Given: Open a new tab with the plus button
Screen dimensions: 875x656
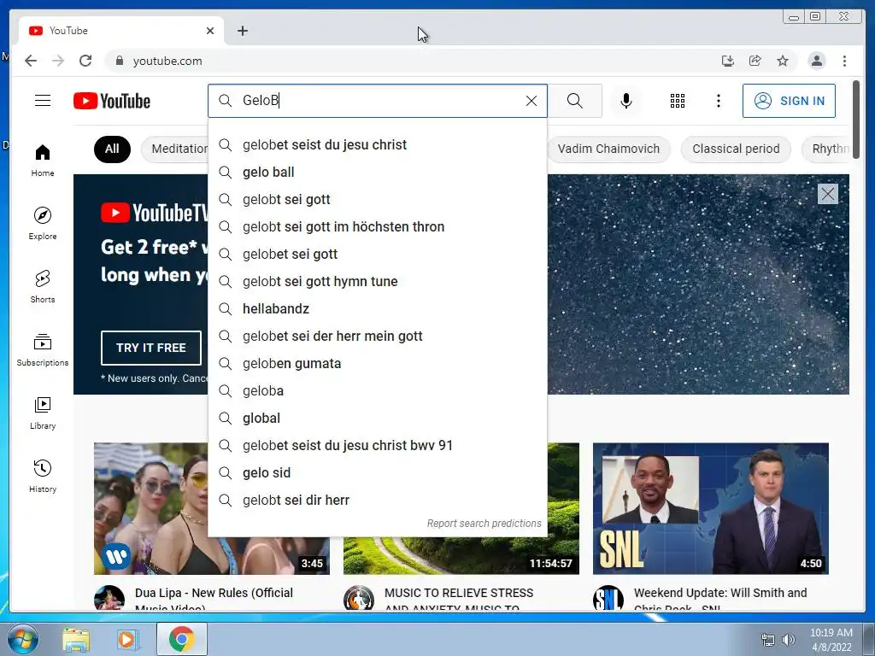Looking at the screenshot, I should click(x=242, y=31).
